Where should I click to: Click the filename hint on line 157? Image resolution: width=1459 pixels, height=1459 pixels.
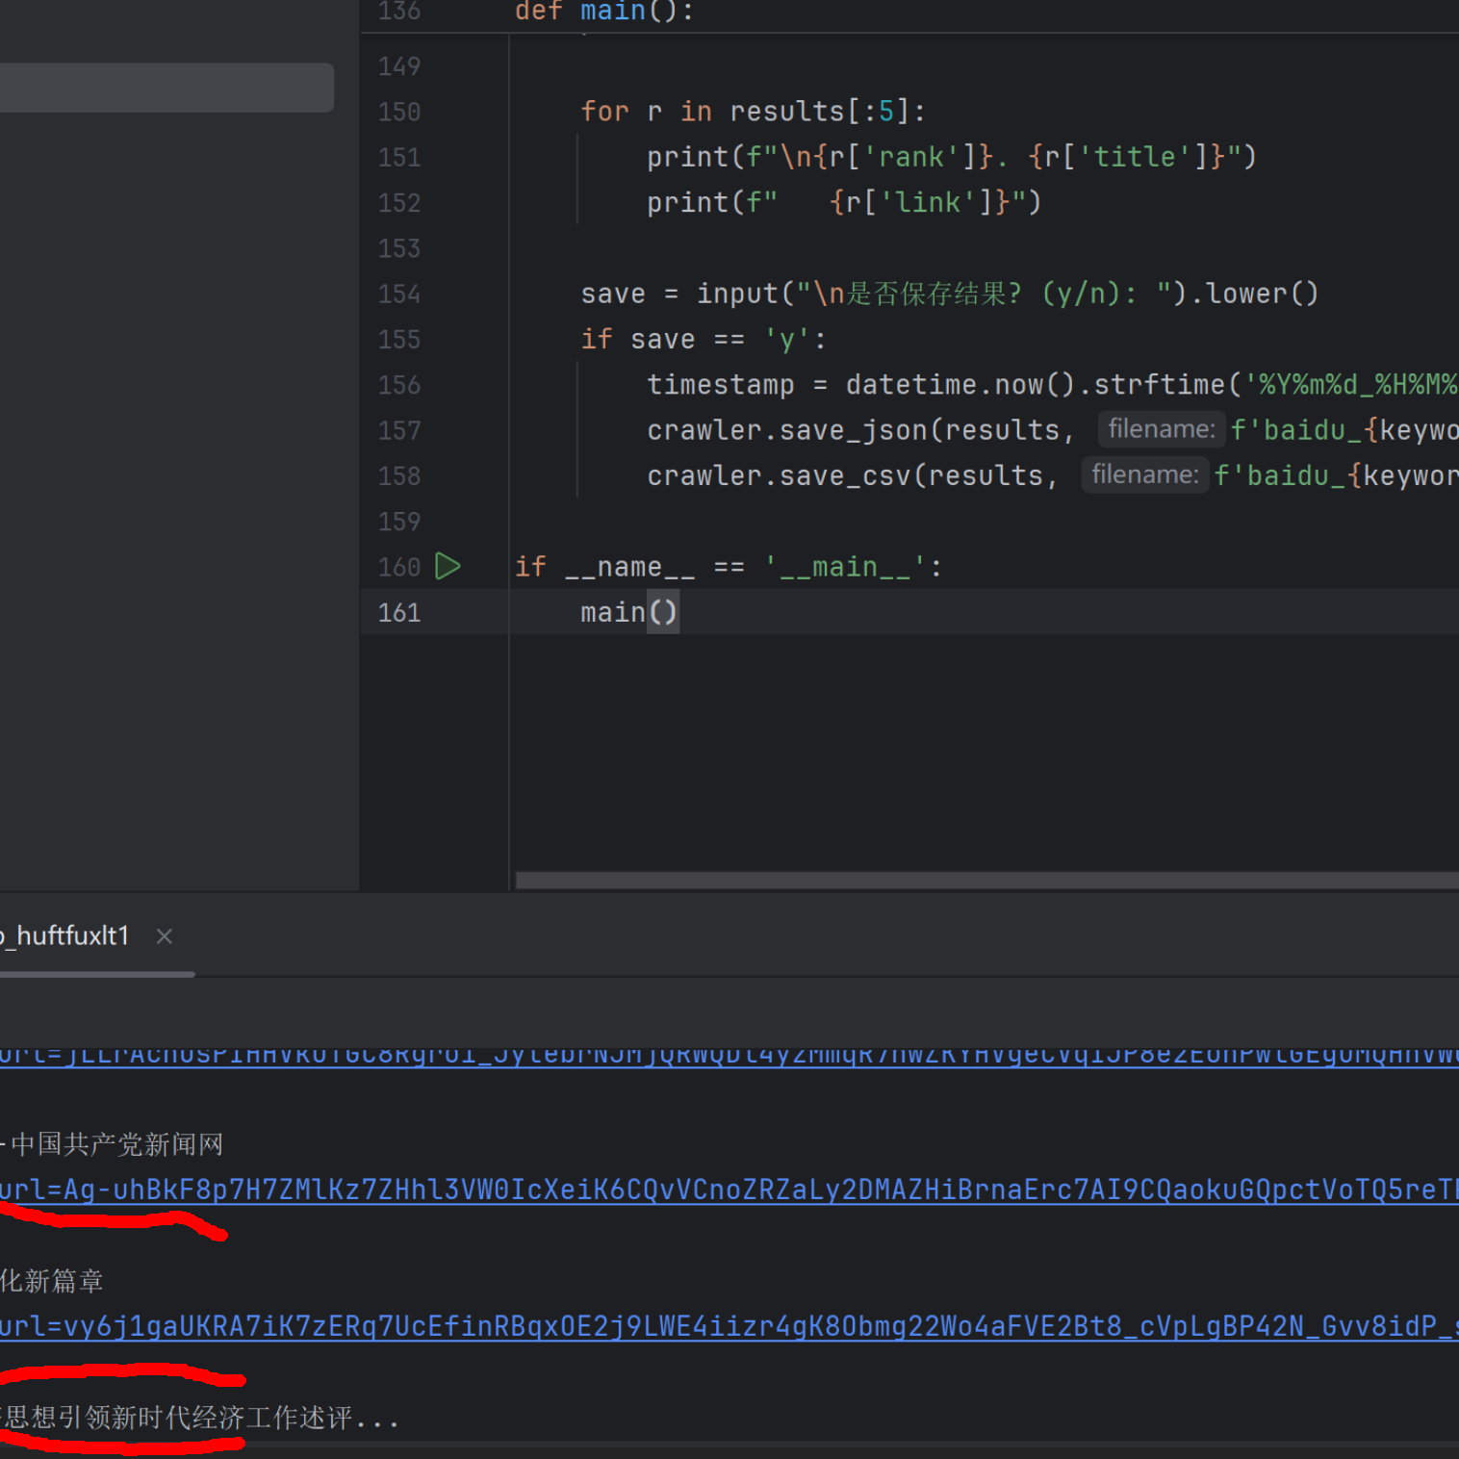tap(1162, 429)
